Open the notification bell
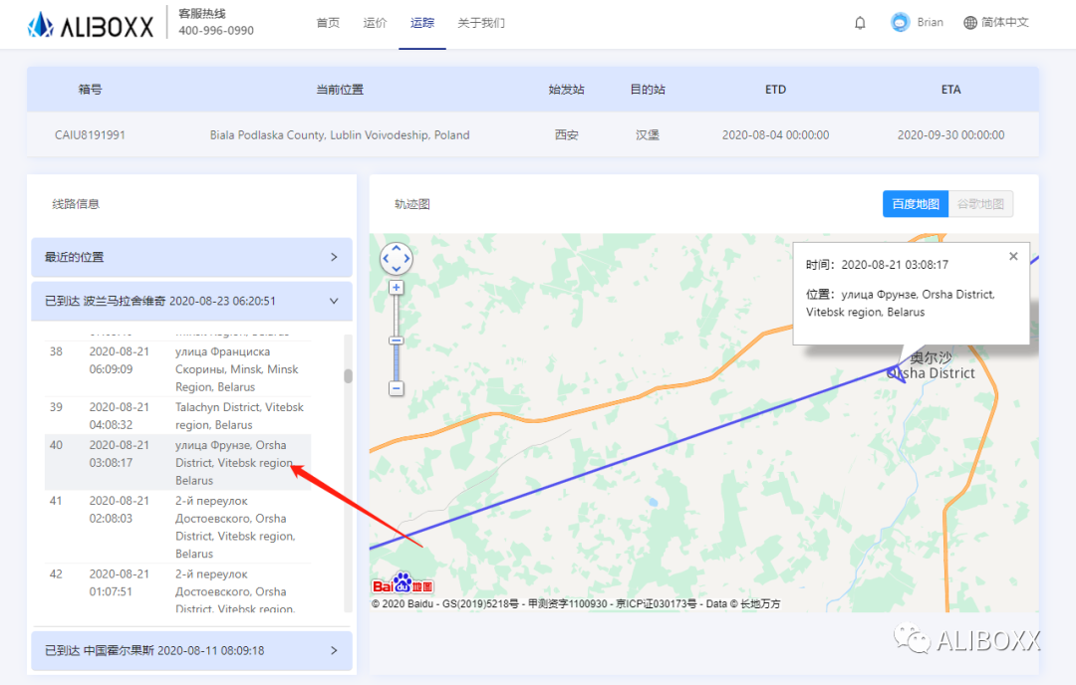1076x685 pixels. (x=860, y=23)
